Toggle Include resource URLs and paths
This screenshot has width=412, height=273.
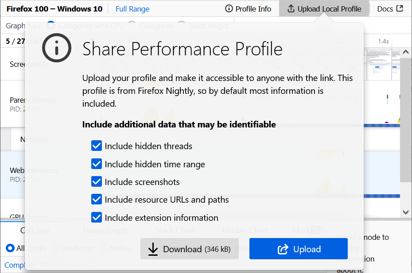click(97, 200)
